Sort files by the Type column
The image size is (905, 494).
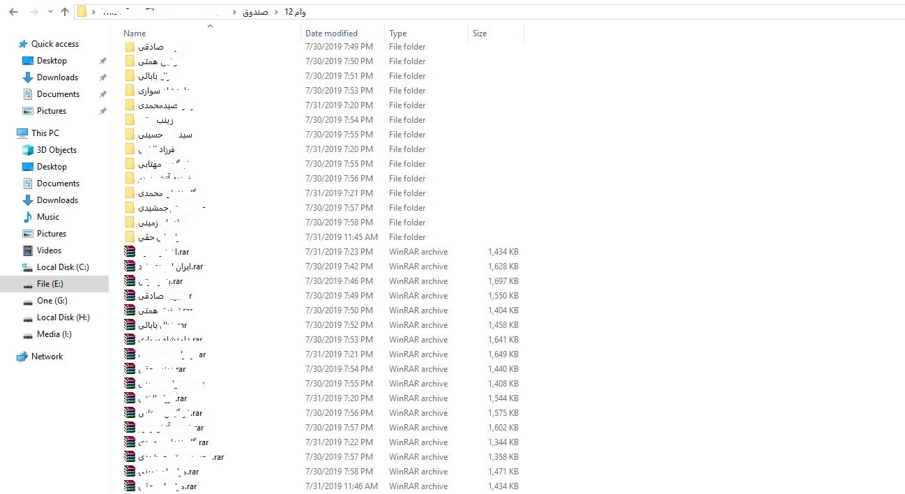pyautogui.click(x=397, y=33)
